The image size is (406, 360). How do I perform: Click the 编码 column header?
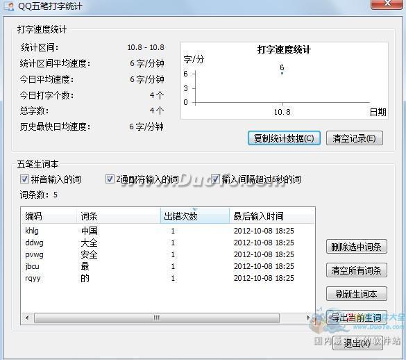pyautogui.click(x=49, y=216)
